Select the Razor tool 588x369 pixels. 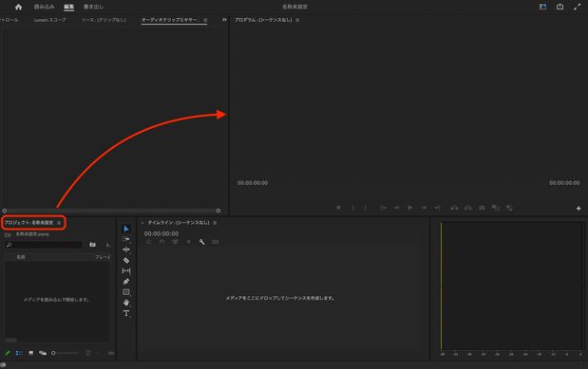(x=126, y=260)
